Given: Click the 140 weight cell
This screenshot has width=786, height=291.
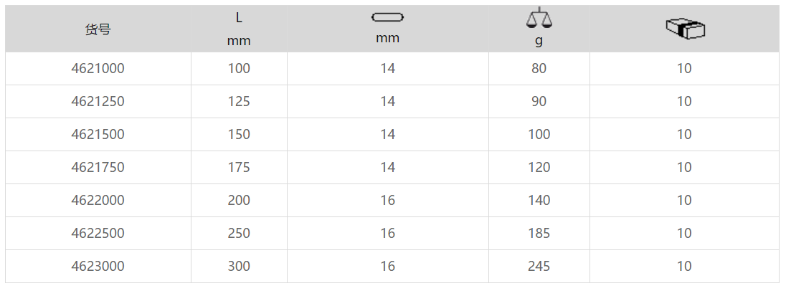Looking at the screenshot, I should tap(539, 201).
